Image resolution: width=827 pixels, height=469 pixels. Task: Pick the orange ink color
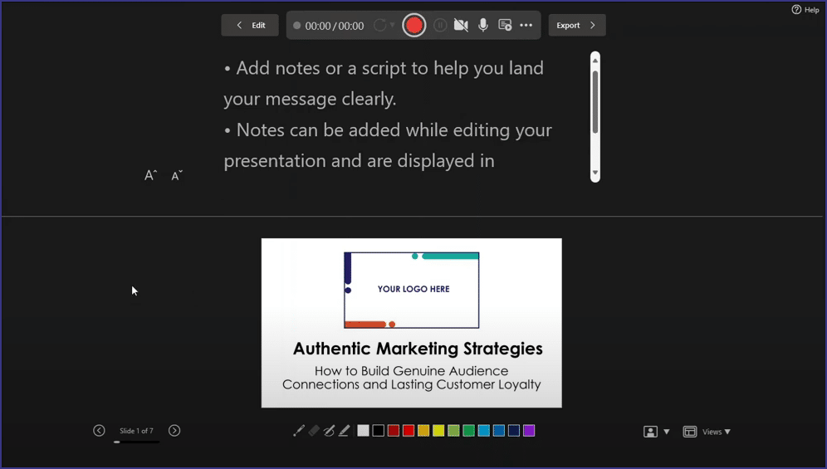tap(423, 431)
